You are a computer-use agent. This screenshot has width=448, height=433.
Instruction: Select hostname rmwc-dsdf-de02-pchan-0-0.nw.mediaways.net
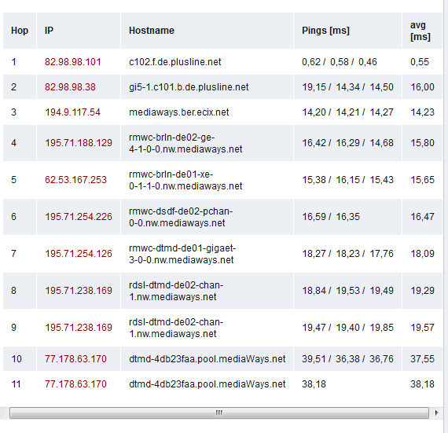click(181, 217)
